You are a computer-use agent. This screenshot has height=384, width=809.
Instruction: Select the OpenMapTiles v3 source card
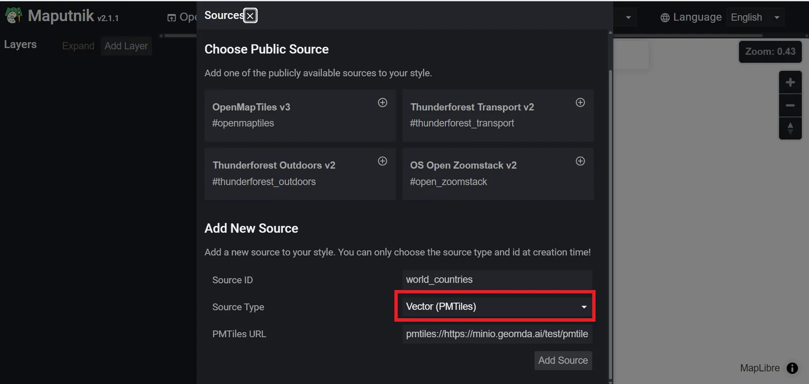pos(300,115)
